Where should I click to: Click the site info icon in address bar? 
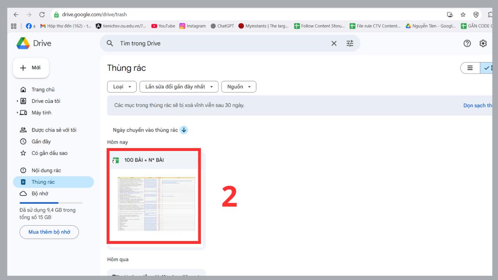pos(56,15)
